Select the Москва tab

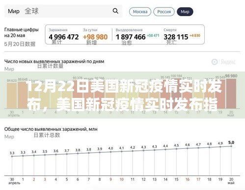click(x=140, y=12)
